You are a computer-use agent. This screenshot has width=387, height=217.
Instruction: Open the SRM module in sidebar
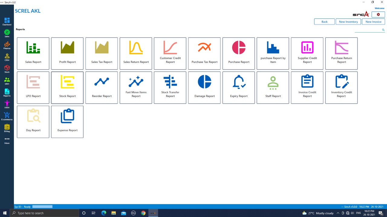pos(7,81)
